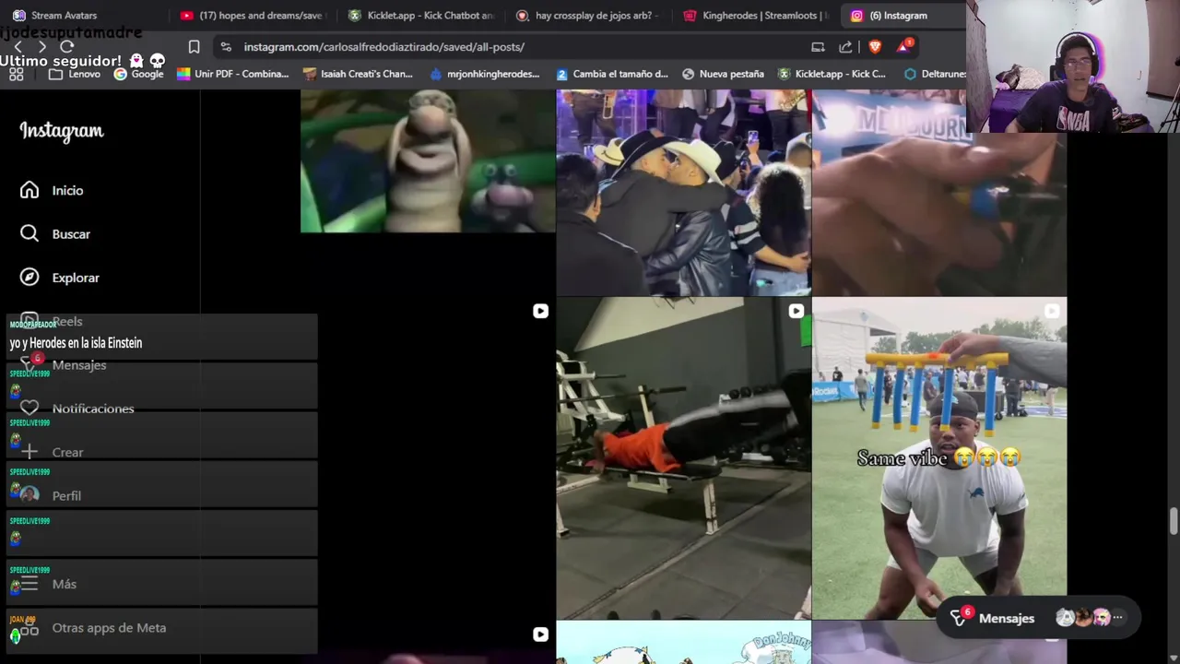Switch to jojos crossplay tab
This screenshot has width=1180, height=664.
click(x=586, y=15)
